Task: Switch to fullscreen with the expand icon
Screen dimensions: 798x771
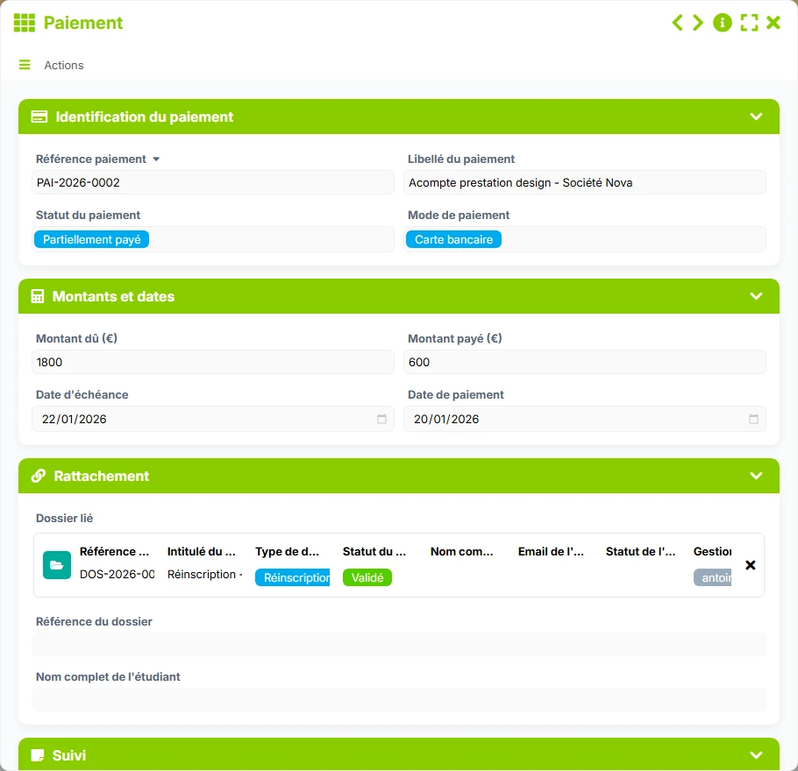Action: pyautogui.click(x=749, y=23)
